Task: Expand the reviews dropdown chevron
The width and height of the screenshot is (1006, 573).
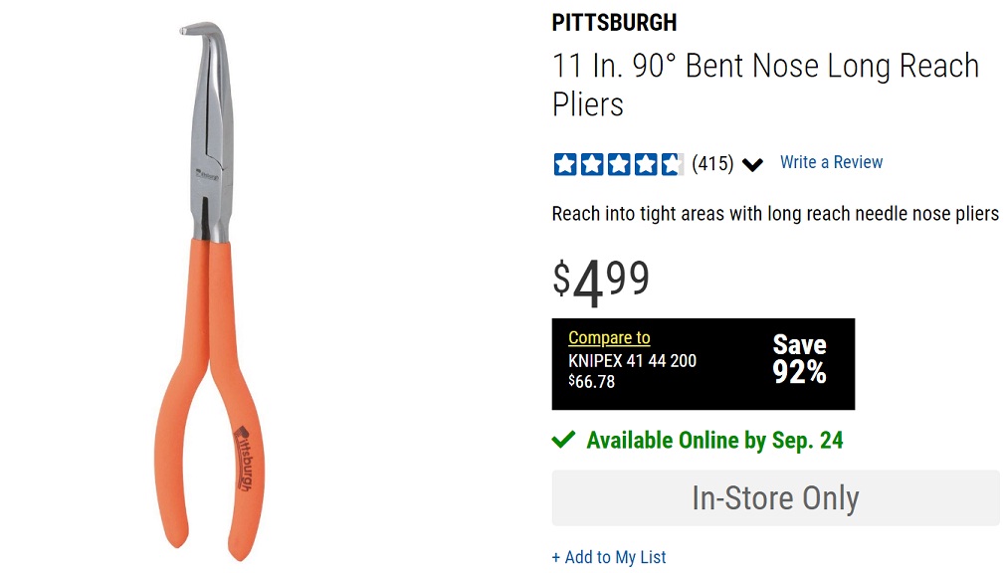Action: (x=752, y=163)
